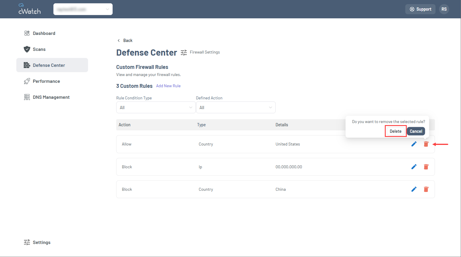This screenshot has height=257, width=461.
Task: Click the 'Allow' action cell
Action: click(x=127, y=144)
